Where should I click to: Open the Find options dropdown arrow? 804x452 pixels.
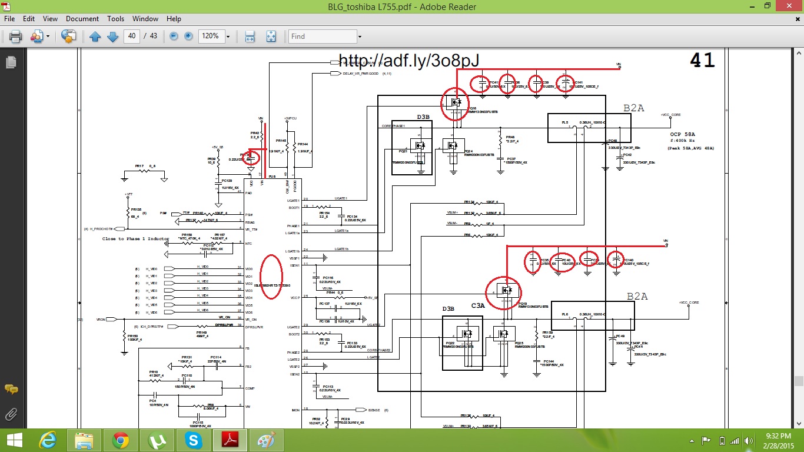click(x=359, y=36)
